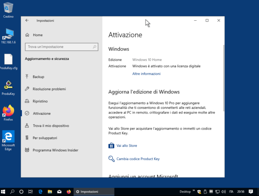Select the digital license activation status text
259x196 pixels.
coord(166,66)
